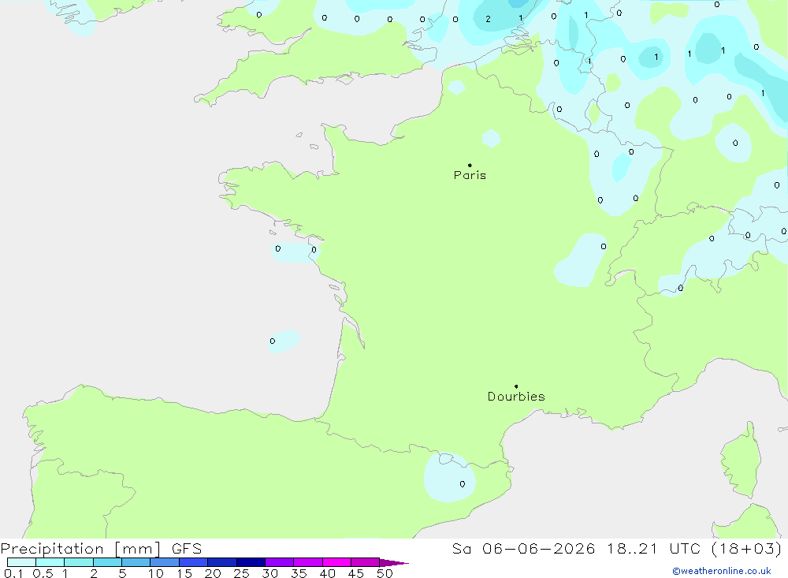Image resolution: width=788 pixels, height=578 pixels.
Task: Click the purple arrow end of color scale
Action: tap(394, 562)
